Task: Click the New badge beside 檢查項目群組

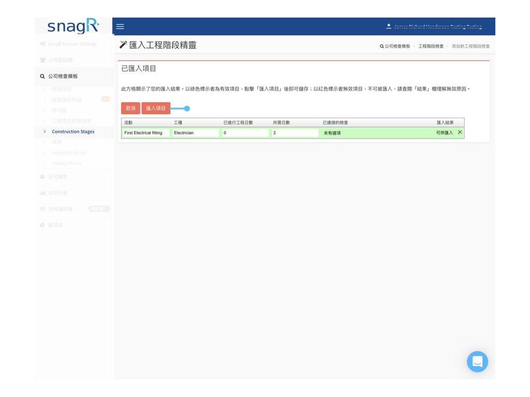Action: tap(106, 99)
